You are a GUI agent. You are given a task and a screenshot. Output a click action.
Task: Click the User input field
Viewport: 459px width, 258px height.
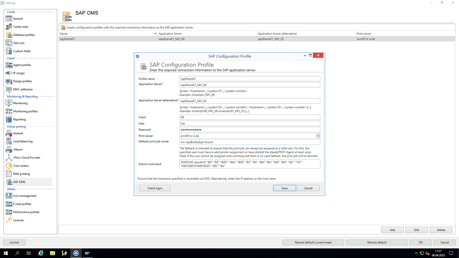coord(250,123)
